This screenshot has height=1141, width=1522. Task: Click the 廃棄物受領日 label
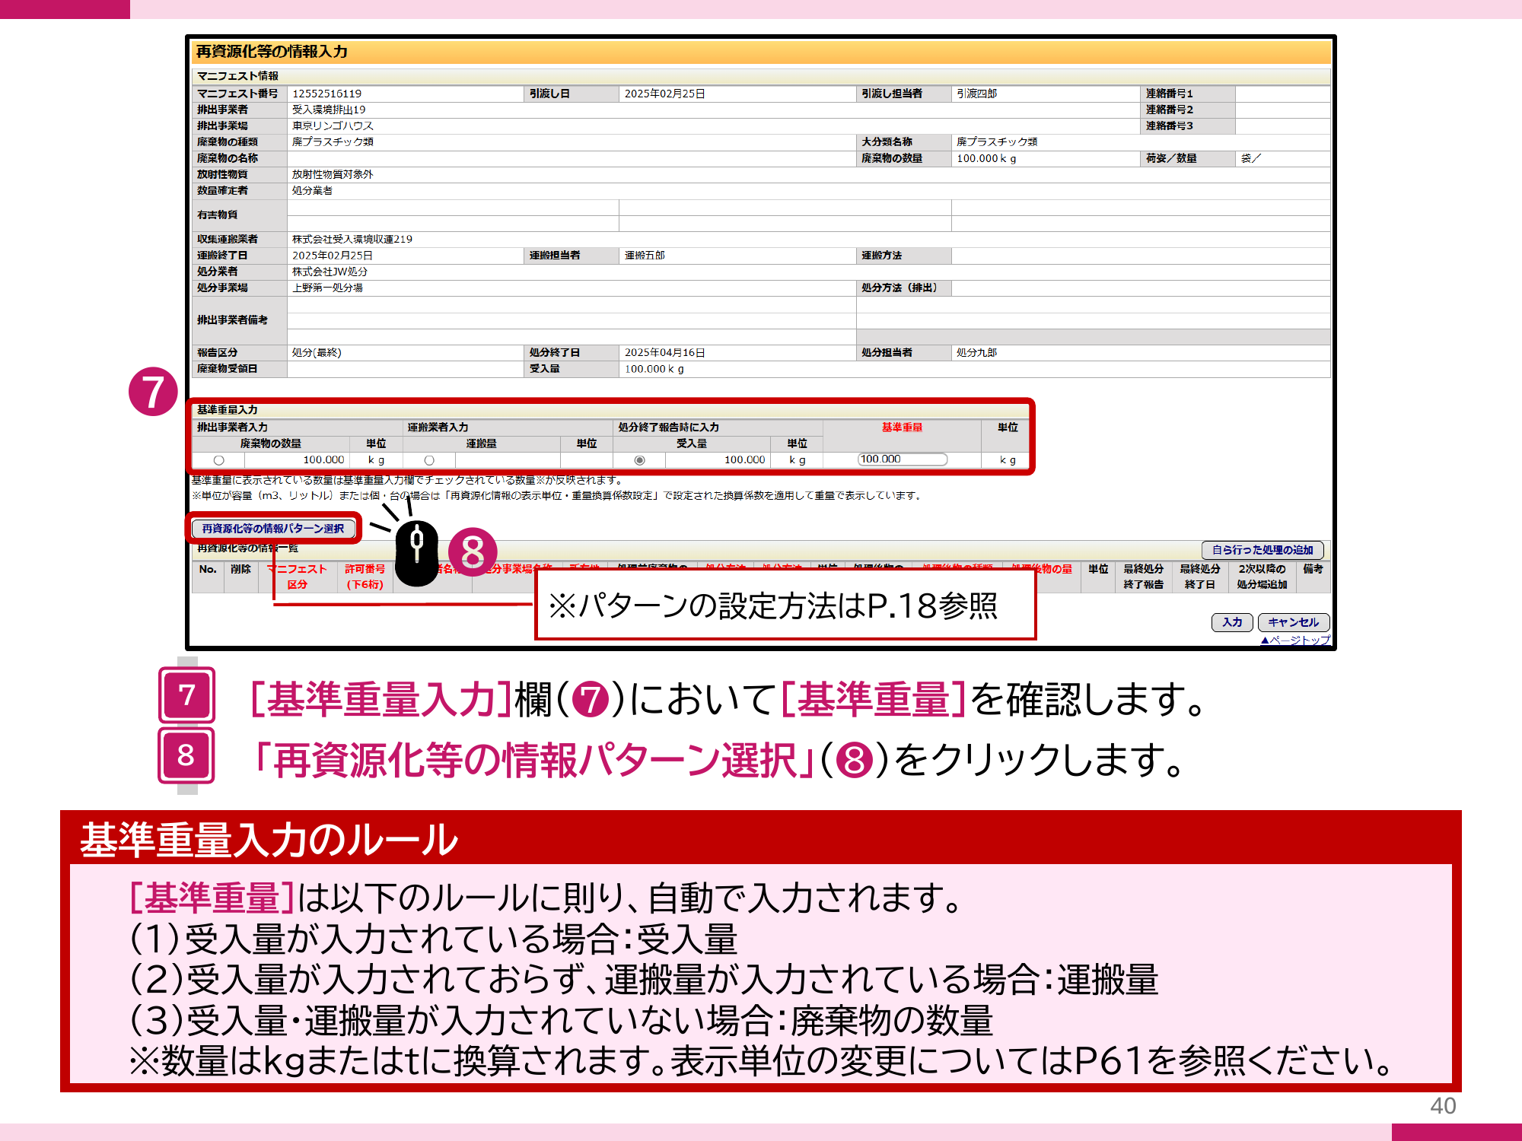click(227, 369)
